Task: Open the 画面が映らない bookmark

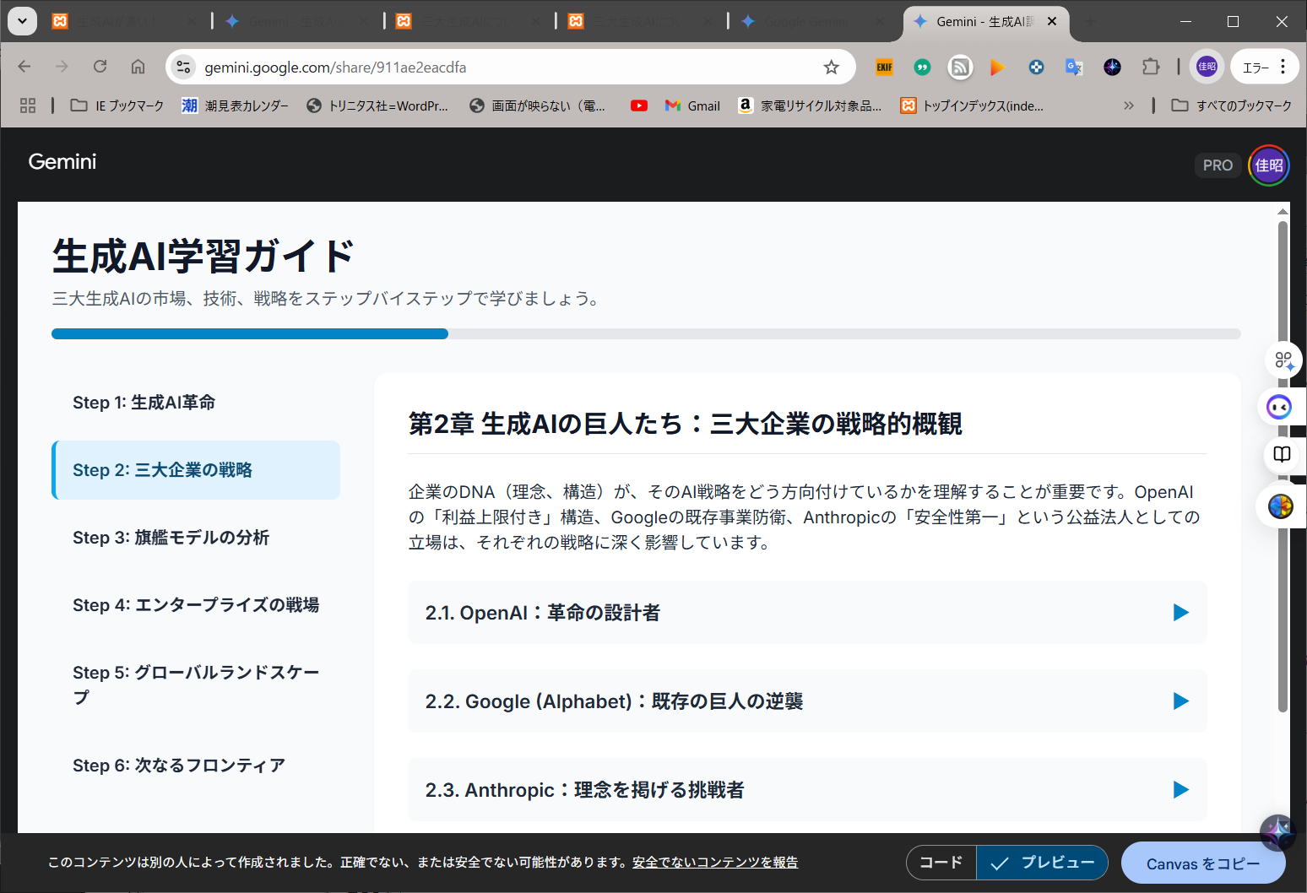Action: click(x=538, y=106)
